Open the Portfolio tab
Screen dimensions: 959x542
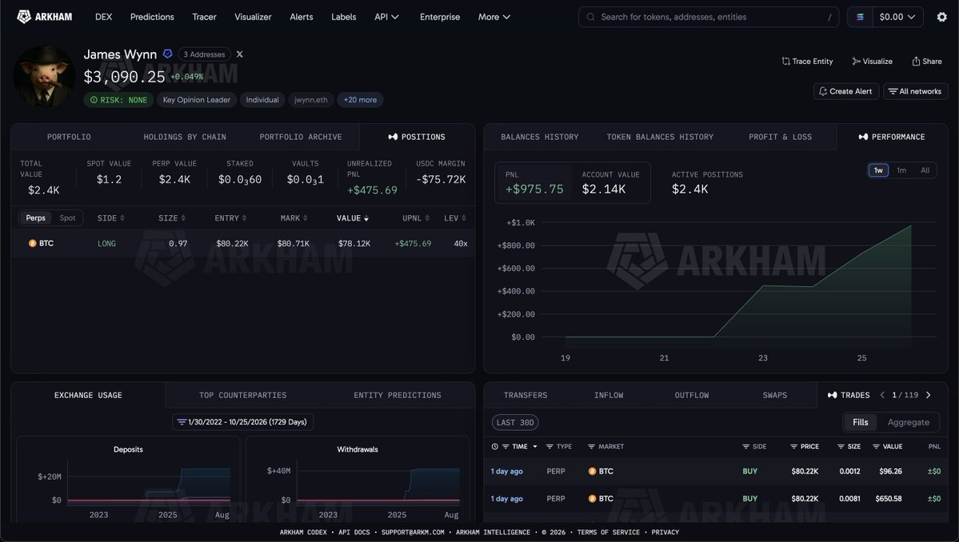tap(69, 137)
